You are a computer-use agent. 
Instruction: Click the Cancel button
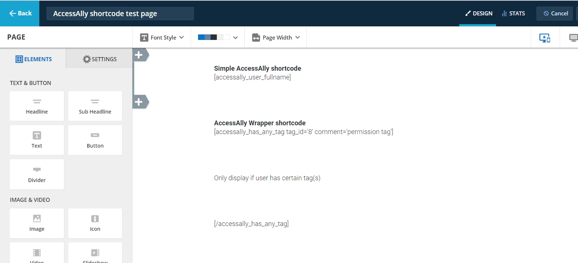(555, 13)
